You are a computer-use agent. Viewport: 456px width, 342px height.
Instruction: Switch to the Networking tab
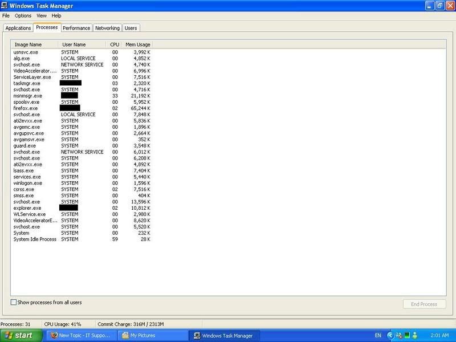pyautogui.click(x=107, y=28)
